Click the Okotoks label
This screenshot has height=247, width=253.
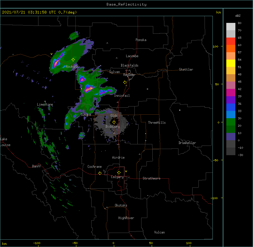121,205
